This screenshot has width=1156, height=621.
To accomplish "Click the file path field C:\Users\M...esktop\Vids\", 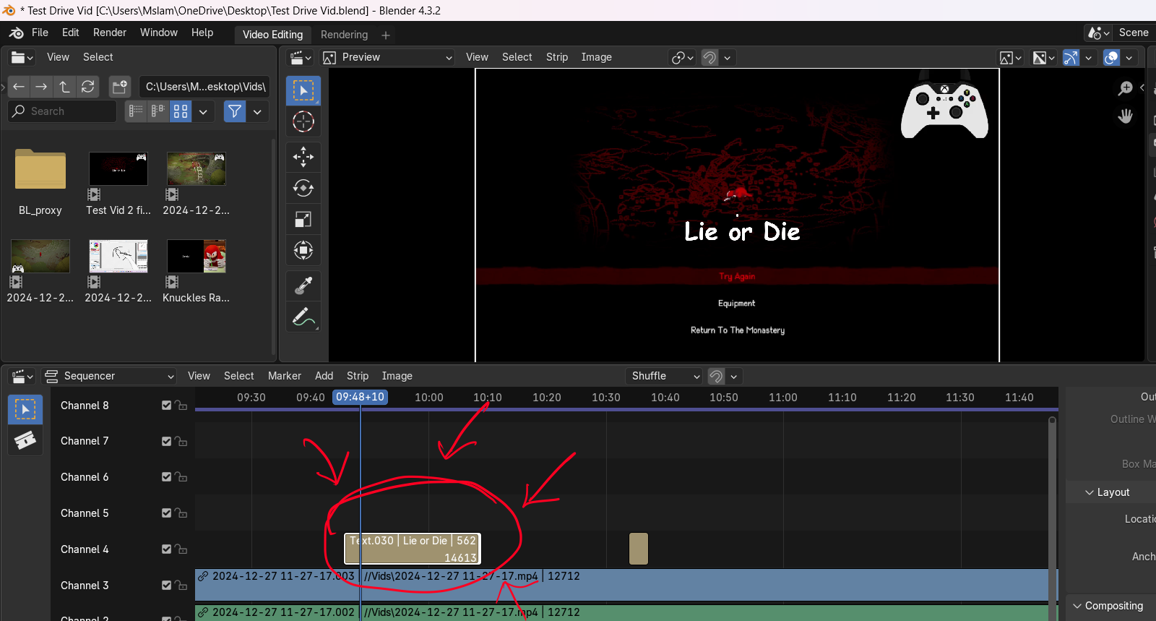I will coord(204,87).
